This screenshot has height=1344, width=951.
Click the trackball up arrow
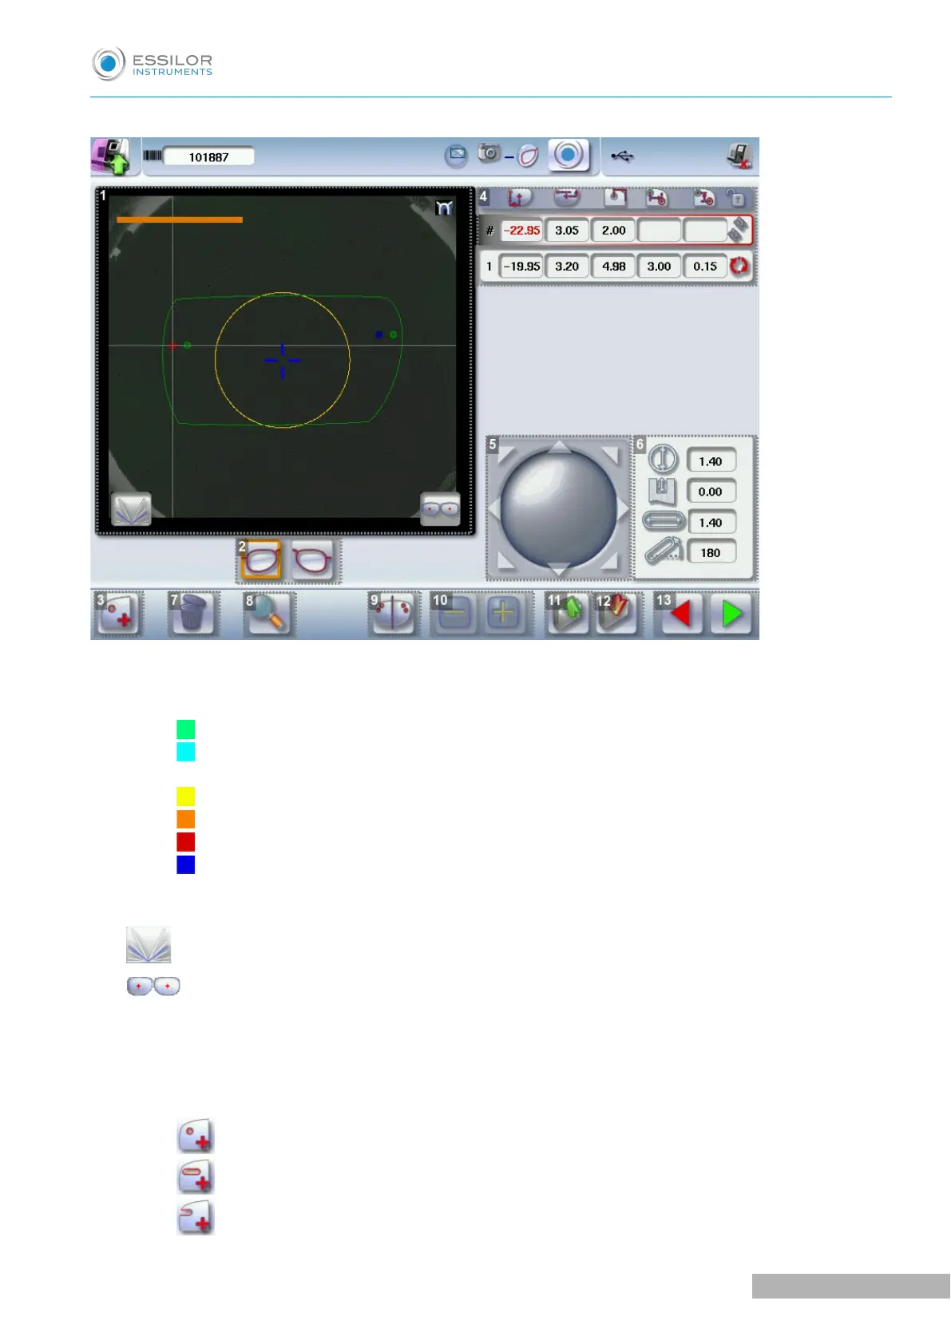560,446
